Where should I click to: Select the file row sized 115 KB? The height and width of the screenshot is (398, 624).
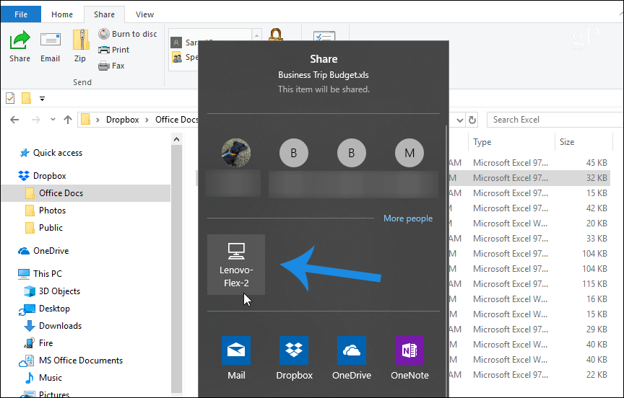pyautogui.click(x=529, y=284)
